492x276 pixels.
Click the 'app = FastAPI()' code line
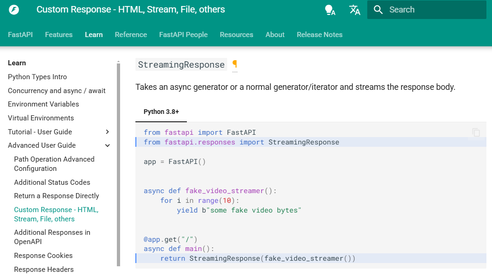[x=174, y=162]
